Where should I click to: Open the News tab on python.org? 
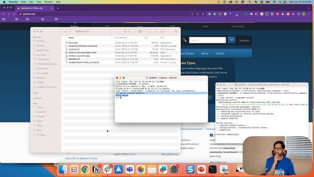pyautogui.click(x=205, y=54)
